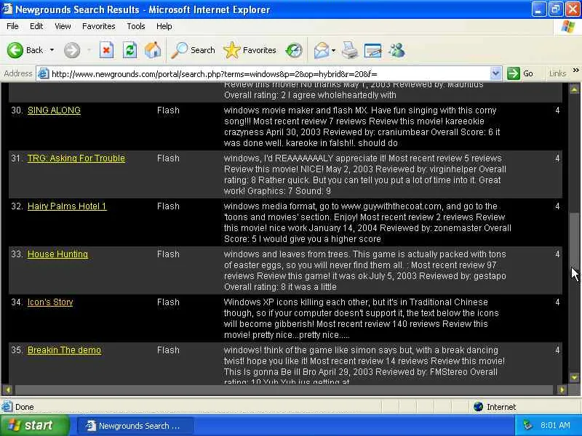Screen dimensions: 582x436
Task: Click the Internet zone globe icon
Action: coord(478,407)
